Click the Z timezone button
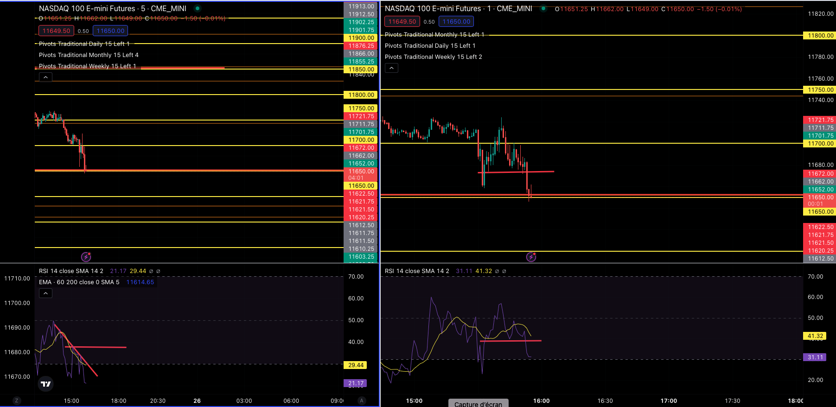The height and width of the screenshot is (407, 836). (17, 401)
